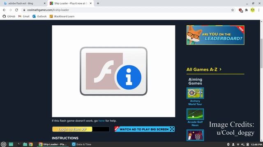Minimize the Chrome window
Image resolution: width=263 pixels, height=147 pixels.
coord(247,3)
